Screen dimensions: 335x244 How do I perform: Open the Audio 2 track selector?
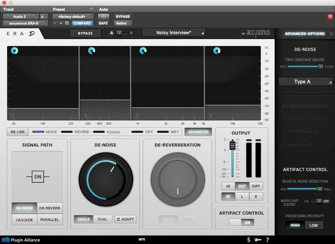21,17
